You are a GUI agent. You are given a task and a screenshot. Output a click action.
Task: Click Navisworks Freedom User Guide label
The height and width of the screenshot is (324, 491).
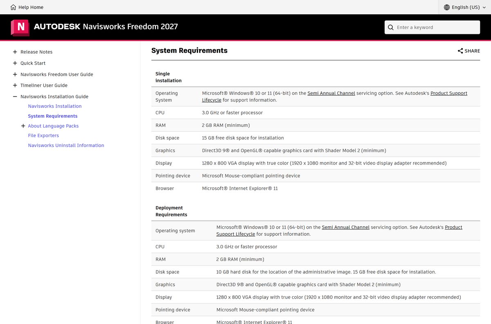point(57,74)
